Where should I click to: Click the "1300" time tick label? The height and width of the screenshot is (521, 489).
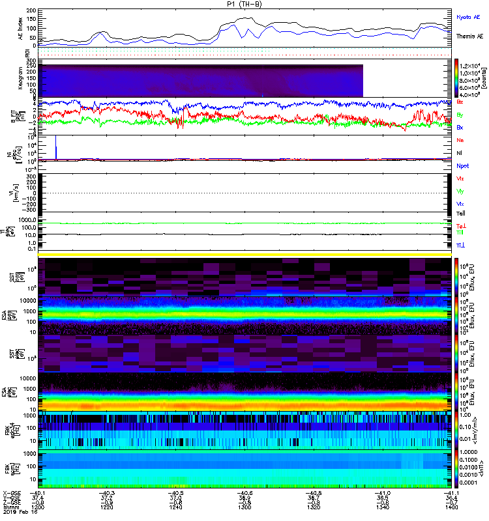[244, 507]
